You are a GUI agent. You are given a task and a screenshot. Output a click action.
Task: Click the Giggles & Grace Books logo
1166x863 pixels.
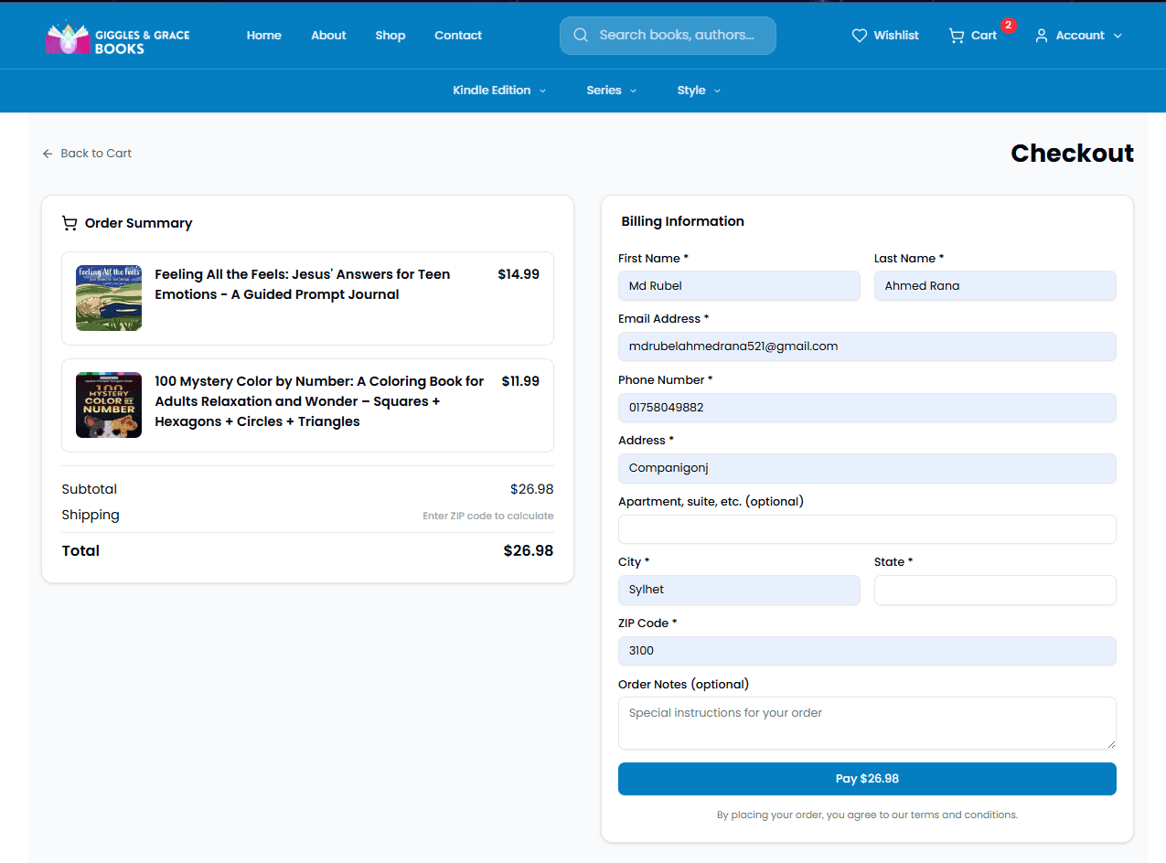(118, 36)
